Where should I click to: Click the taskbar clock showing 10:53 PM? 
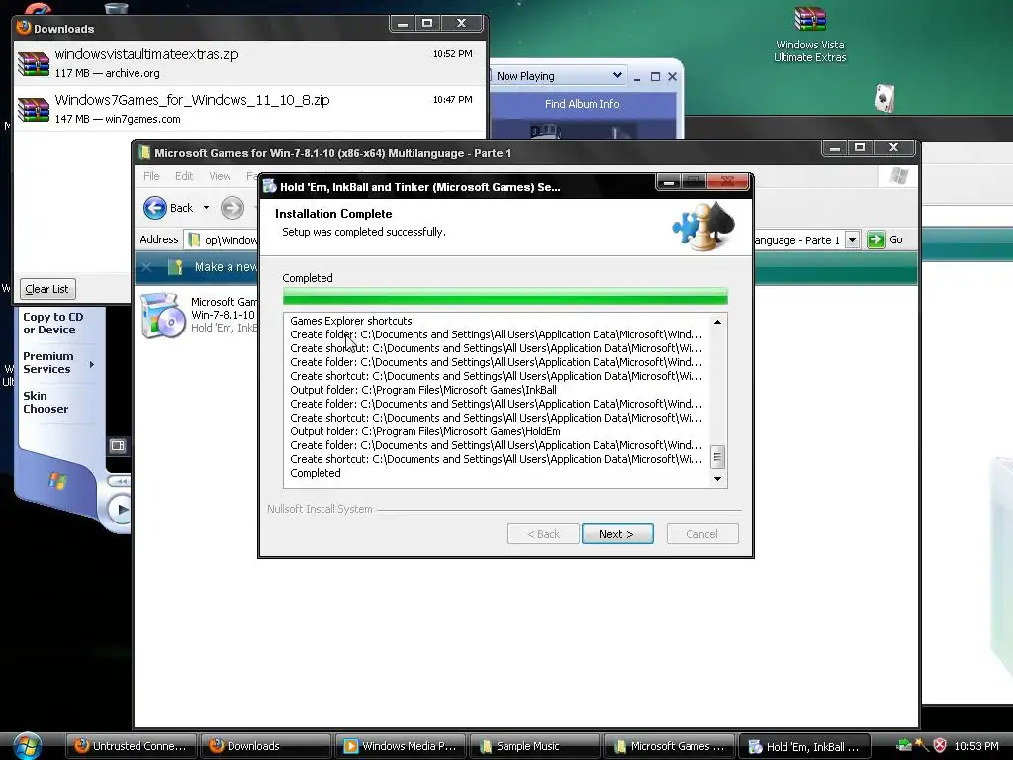pos(976,746)
